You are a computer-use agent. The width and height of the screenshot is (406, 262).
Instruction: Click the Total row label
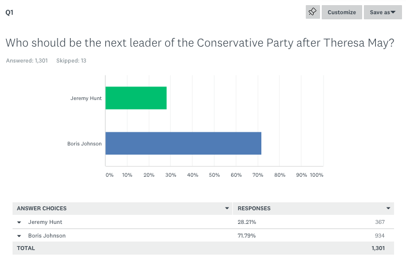pyautogui.click(x=26, y=248)
